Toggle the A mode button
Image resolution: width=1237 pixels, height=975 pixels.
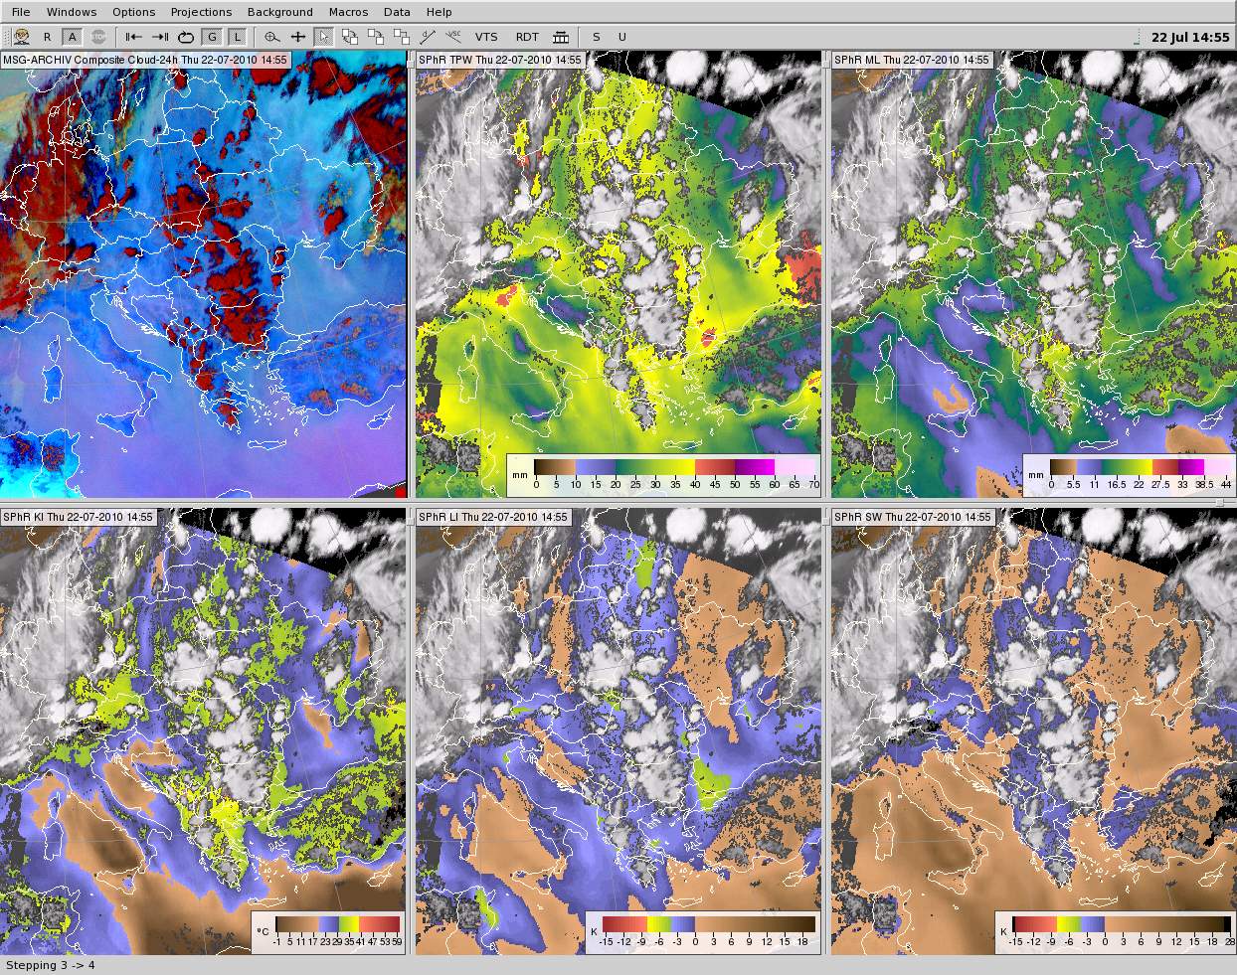[72, 37]
